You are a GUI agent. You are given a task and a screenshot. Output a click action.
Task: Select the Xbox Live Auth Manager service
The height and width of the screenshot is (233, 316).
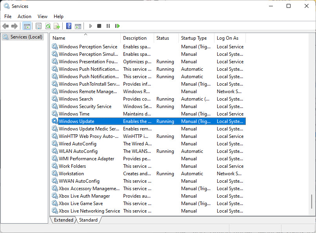(148, 196)
